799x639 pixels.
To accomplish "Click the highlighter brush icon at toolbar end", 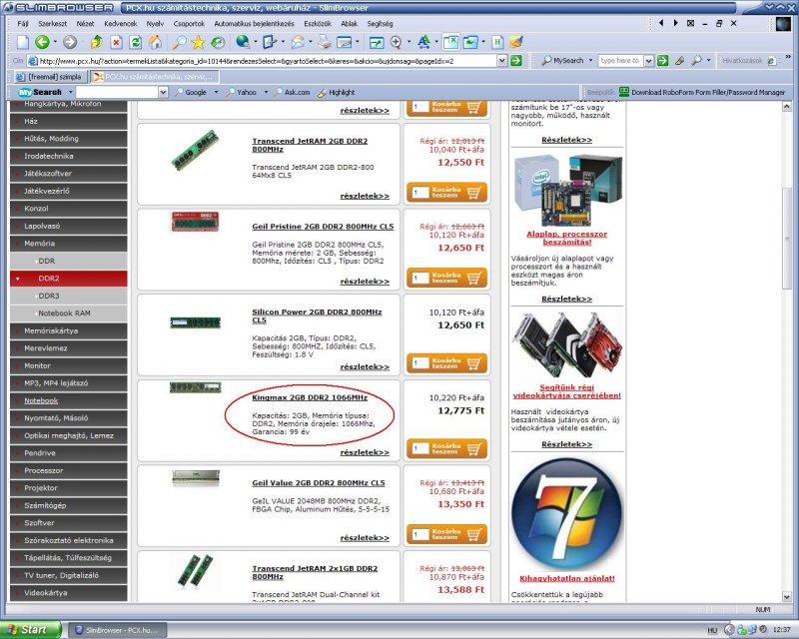I will [516, 42].
